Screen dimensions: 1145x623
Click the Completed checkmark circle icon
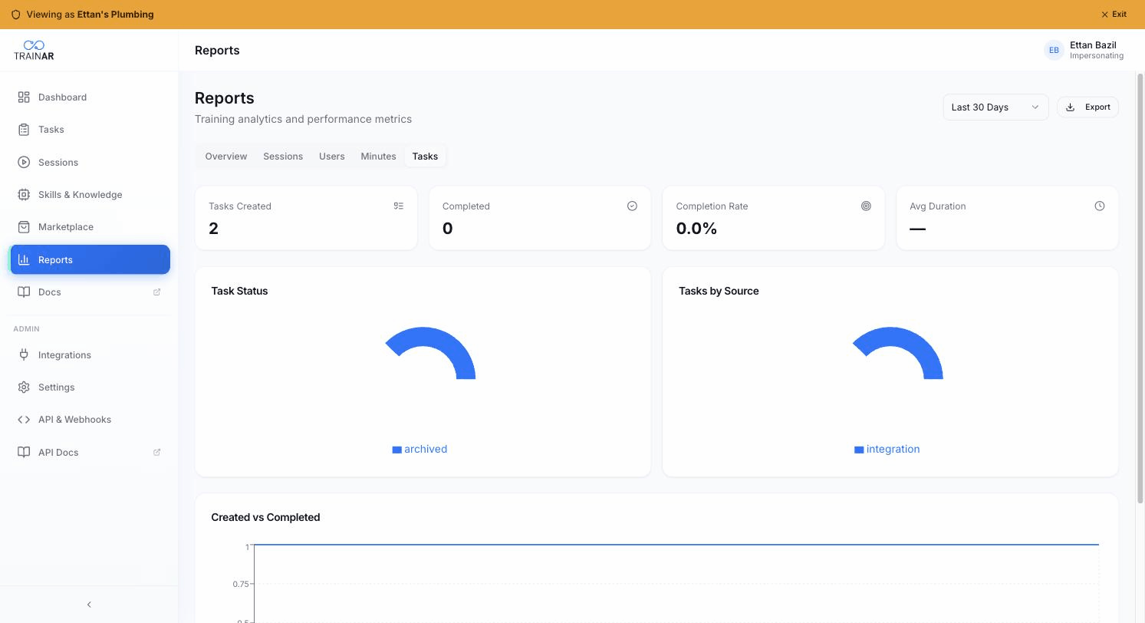[x=632, y=206]
